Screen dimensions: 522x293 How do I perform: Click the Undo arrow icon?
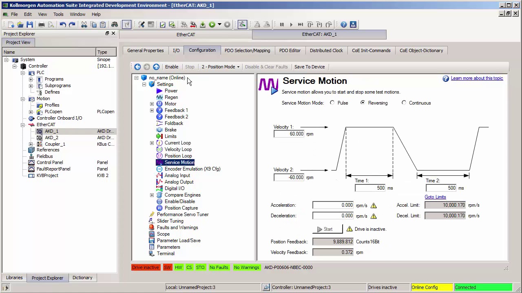click(x=63, y=24)
